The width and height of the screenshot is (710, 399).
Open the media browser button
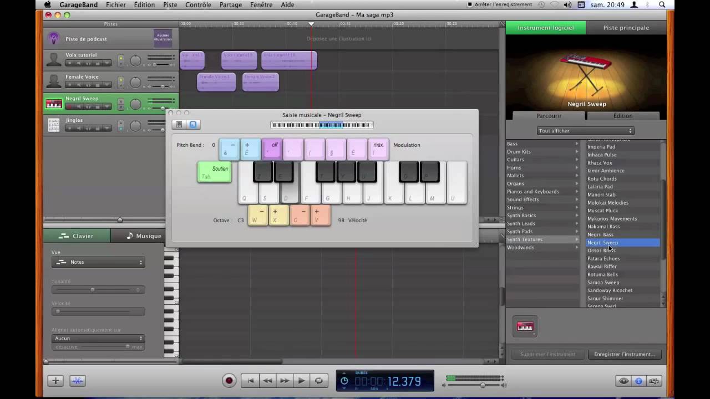(654, 381)
